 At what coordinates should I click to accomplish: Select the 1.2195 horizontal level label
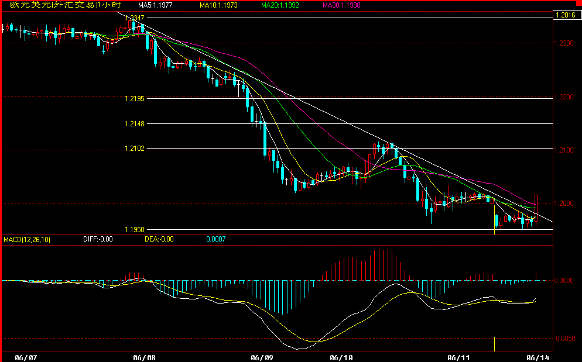tap(135, 98)
